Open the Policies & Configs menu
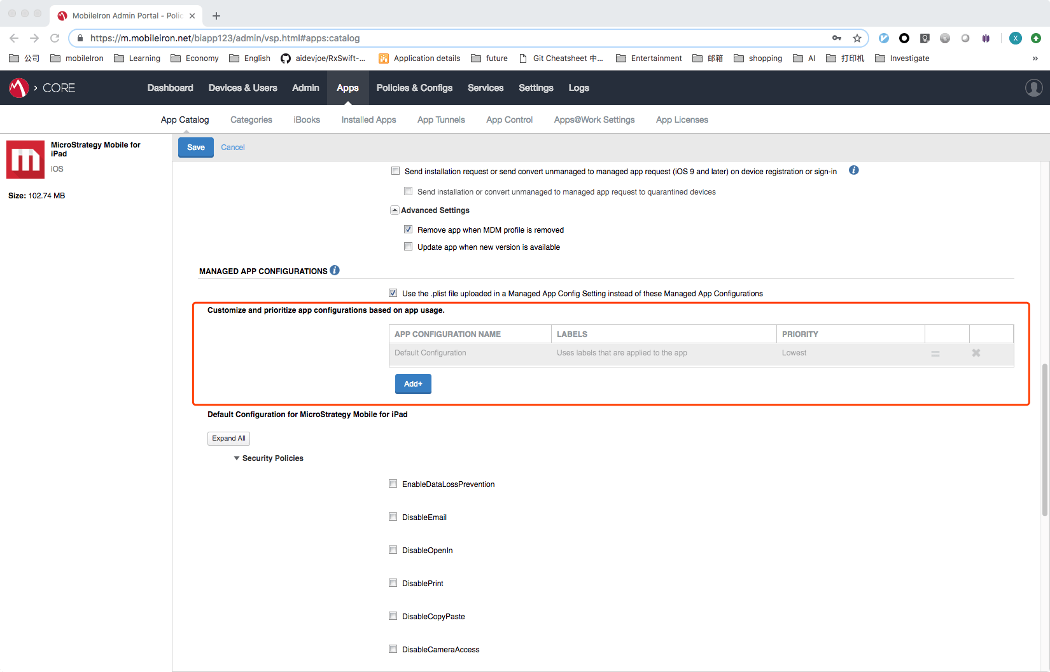1050x672 pixels. (414, 88)
